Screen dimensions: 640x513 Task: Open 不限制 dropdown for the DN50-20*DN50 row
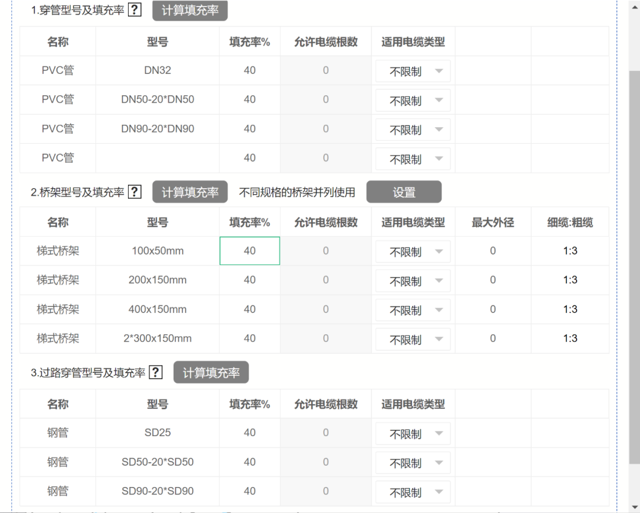pyautogui.click(x=412, y=100)
